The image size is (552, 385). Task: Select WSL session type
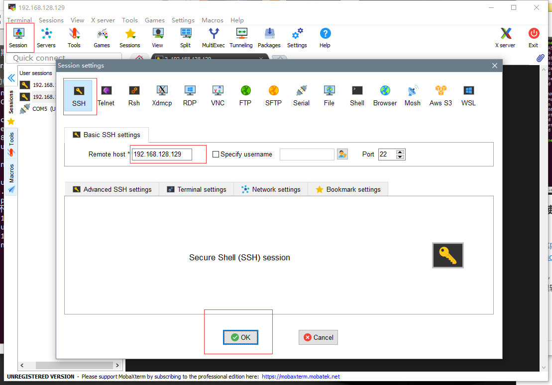point(468,95)
